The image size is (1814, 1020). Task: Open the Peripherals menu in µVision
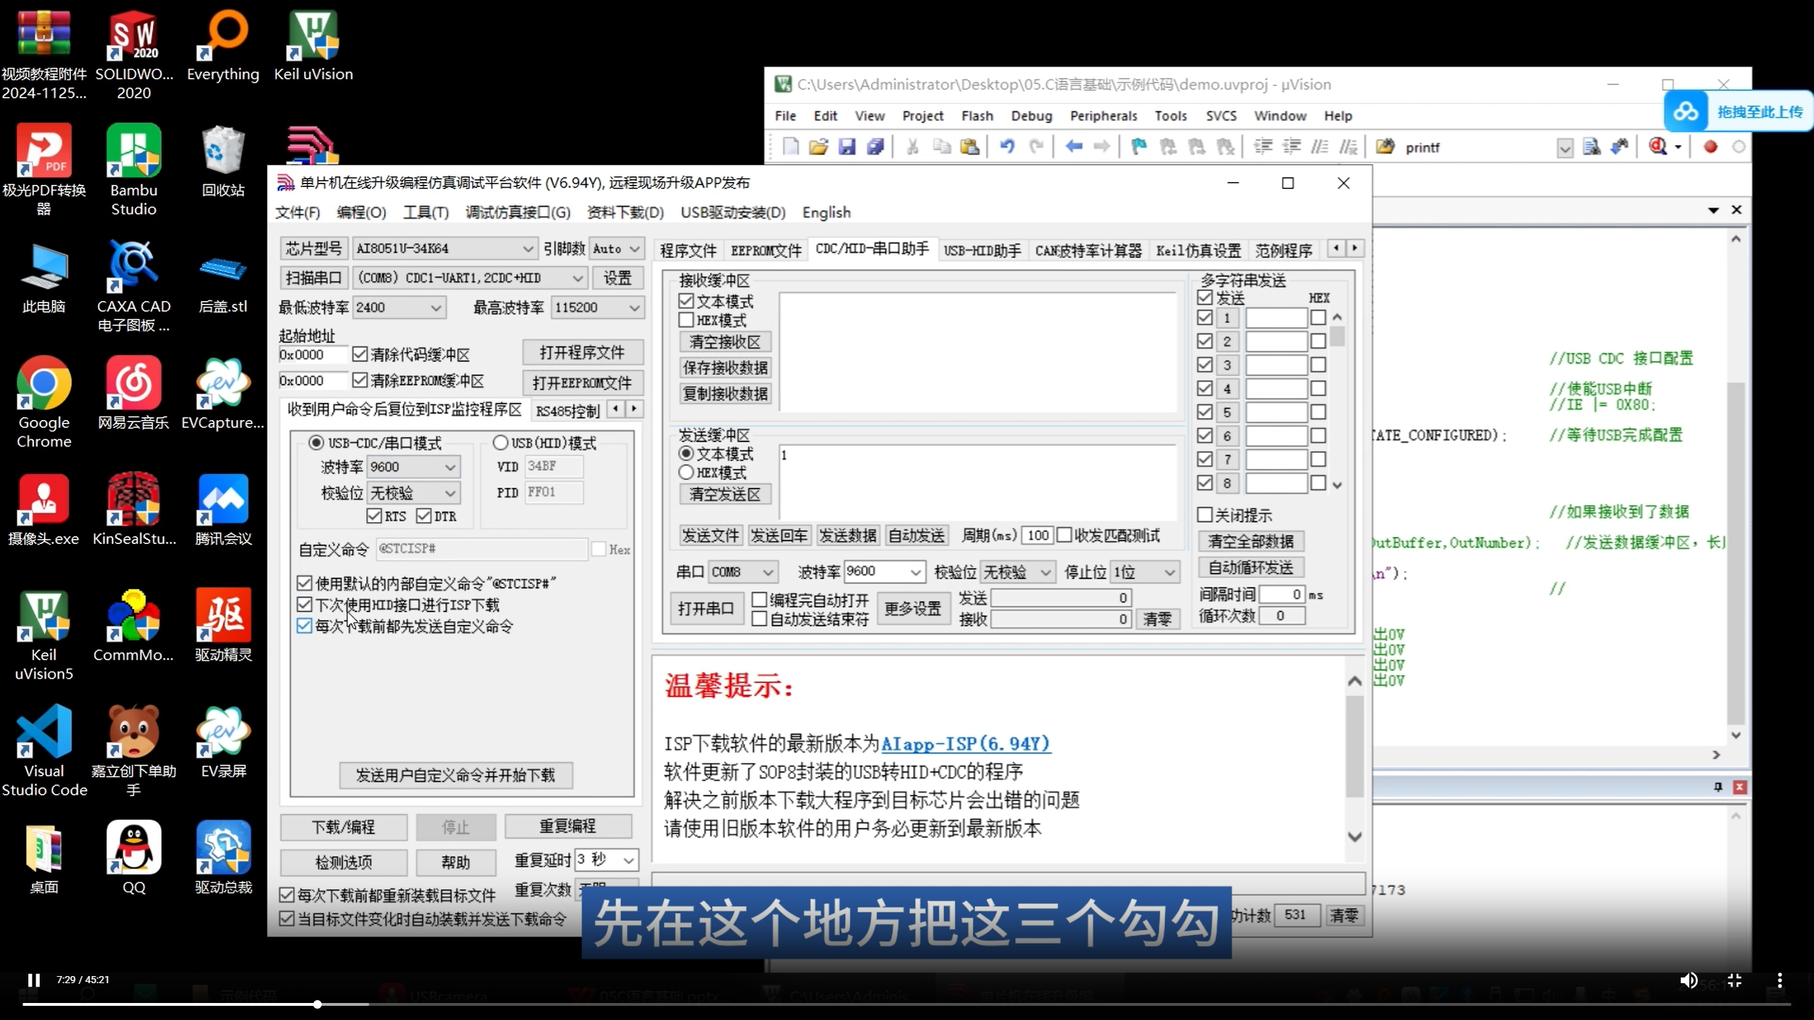pos(1103,115)
